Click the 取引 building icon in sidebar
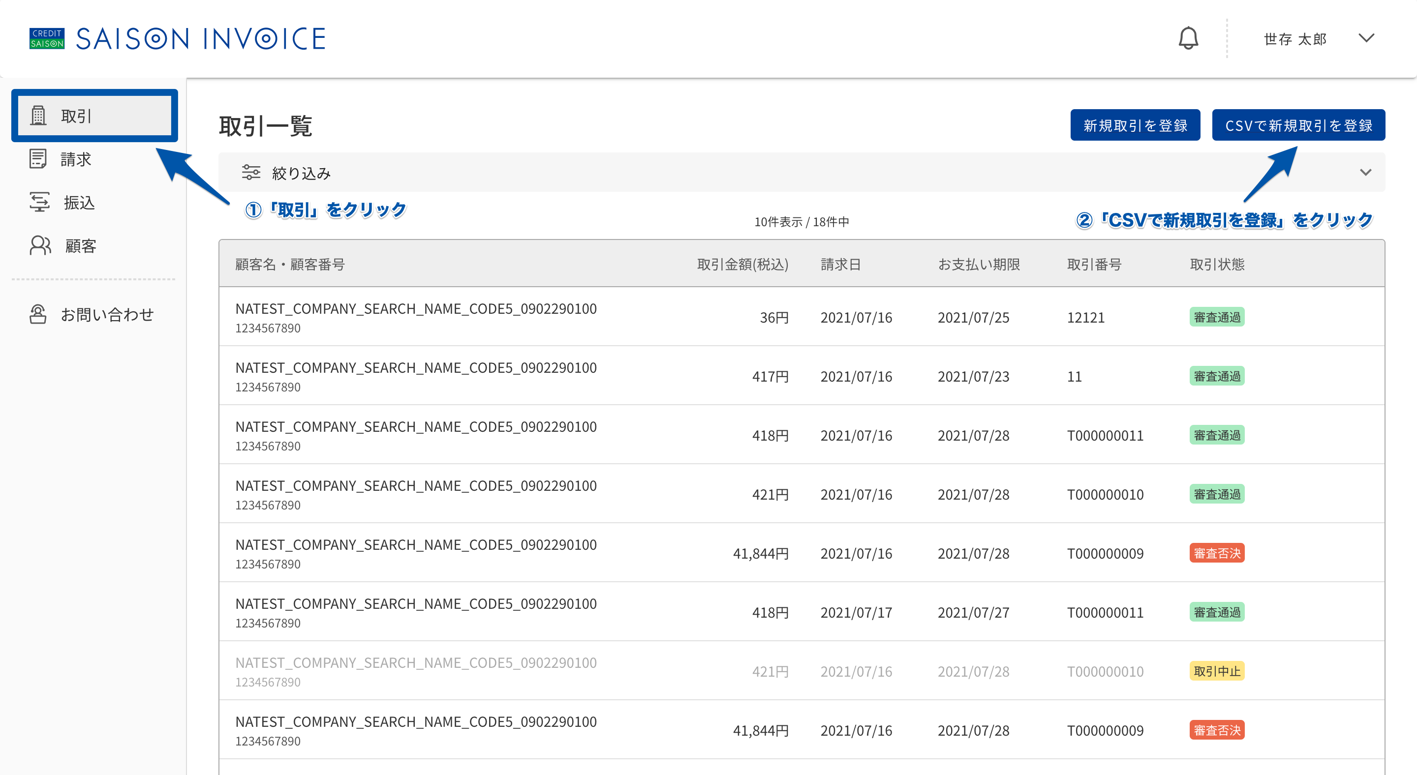The image size is (1417, 775). [x=38, y=116]
